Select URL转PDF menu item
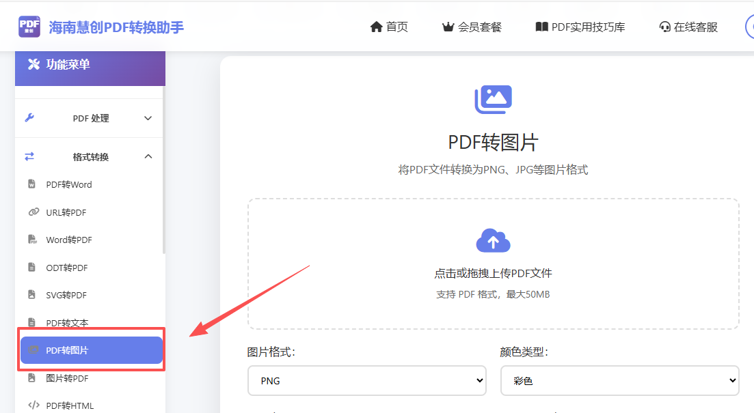The image size is (754, 413). (x=90, y=212)
